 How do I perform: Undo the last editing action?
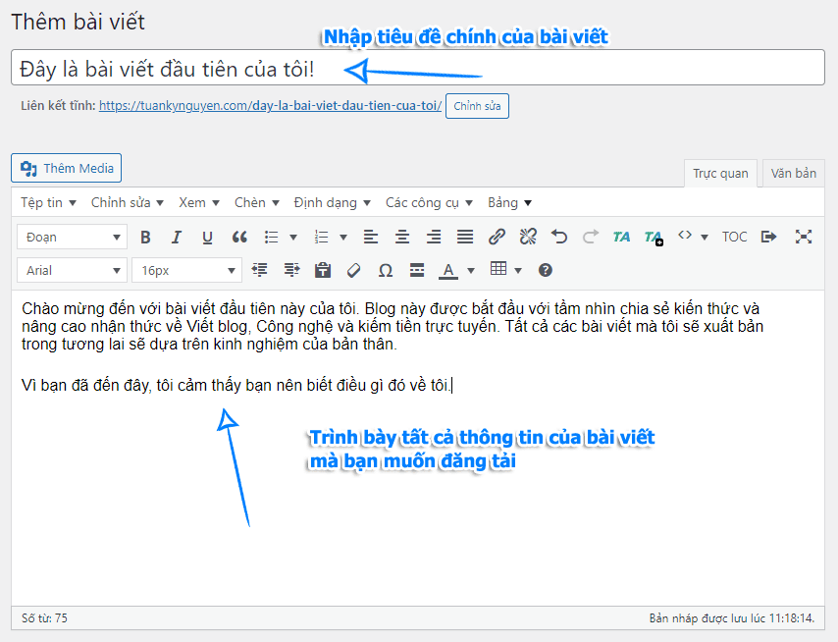(557, 237)
